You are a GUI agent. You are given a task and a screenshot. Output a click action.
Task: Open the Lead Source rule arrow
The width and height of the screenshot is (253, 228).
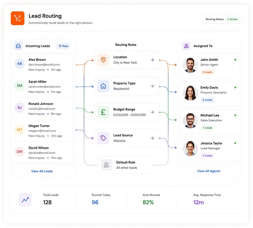152,138
